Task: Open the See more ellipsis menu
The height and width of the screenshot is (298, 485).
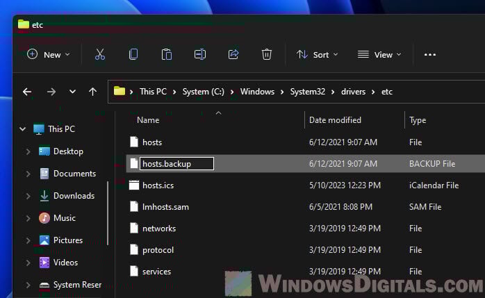Action: 430,55
